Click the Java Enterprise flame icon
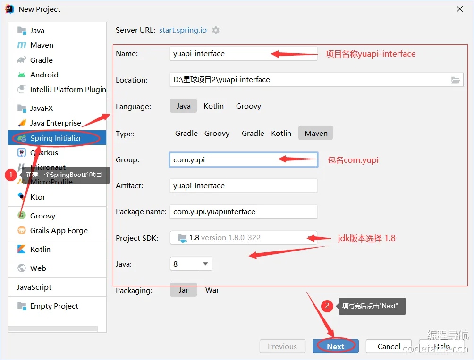The height and width of the screenshot is (360, 474). (x=22, y=123)
